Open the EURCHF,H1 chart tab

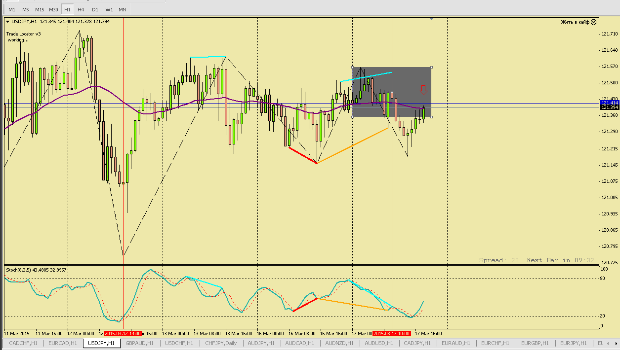pos(495,343)
